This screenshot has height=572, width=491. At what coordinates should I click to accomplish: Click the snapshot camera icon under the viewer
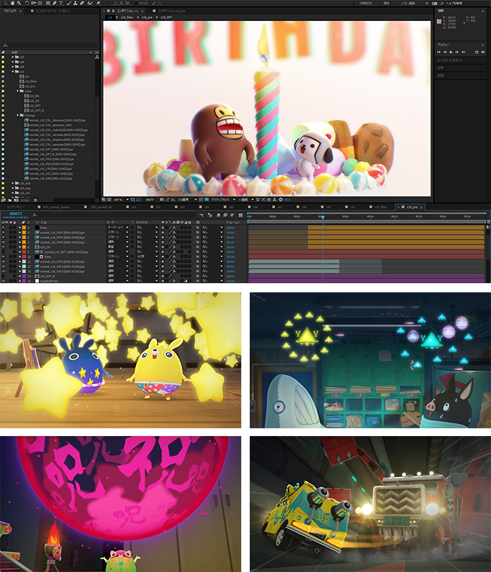pyautogui.click(x=160, y=200)
